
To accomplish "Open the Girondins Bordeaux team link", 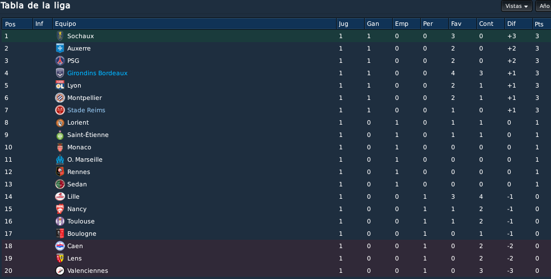I will [x=97, y=73].
